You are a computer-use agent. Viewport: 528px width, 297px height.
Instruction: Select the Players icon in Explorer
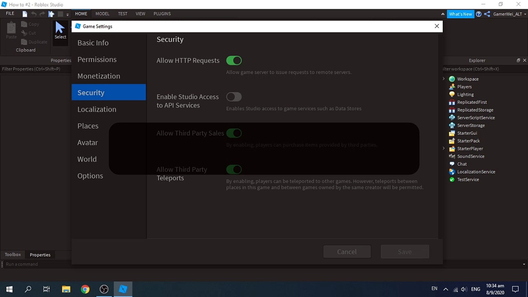click(x=452, y=87)
